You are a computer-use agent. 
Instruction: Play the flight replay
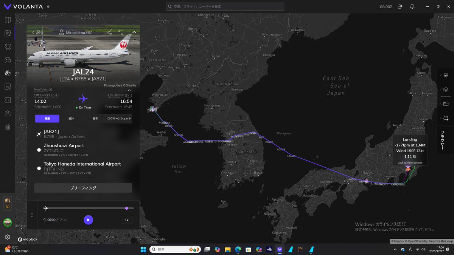coord(88,220)
